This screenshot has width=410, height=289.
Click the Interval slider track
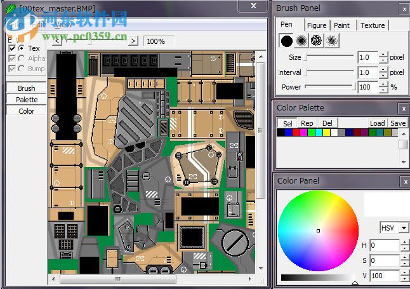pos(329,72)
